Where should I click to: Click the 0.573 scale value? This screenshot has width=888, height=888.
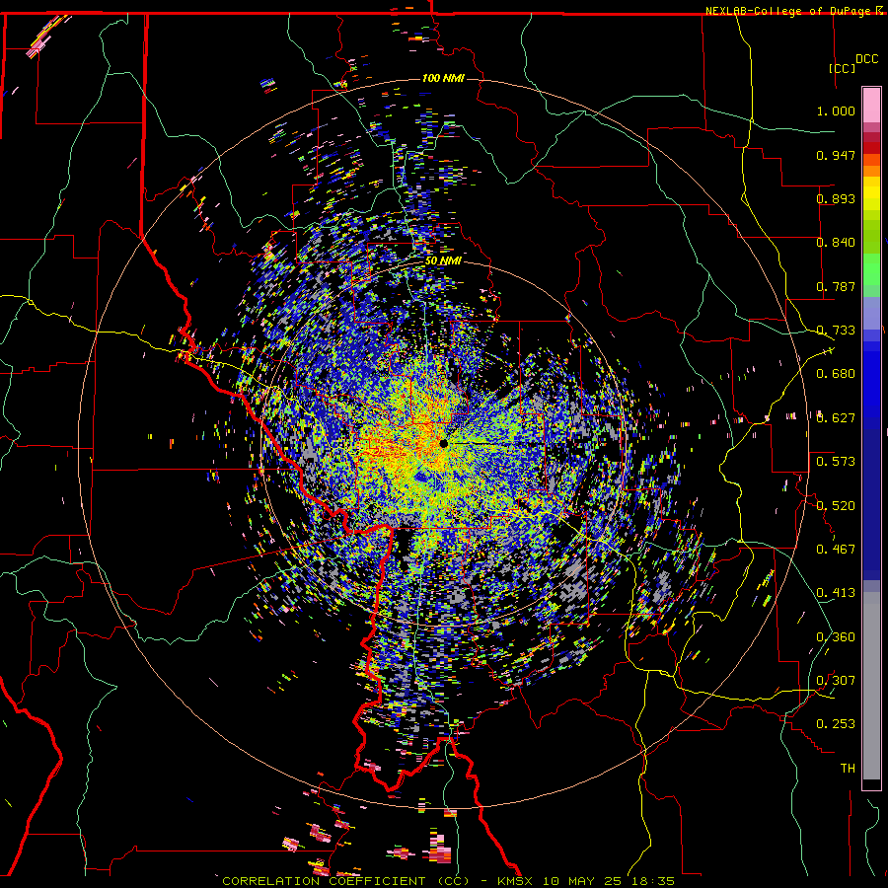(836, 462)
